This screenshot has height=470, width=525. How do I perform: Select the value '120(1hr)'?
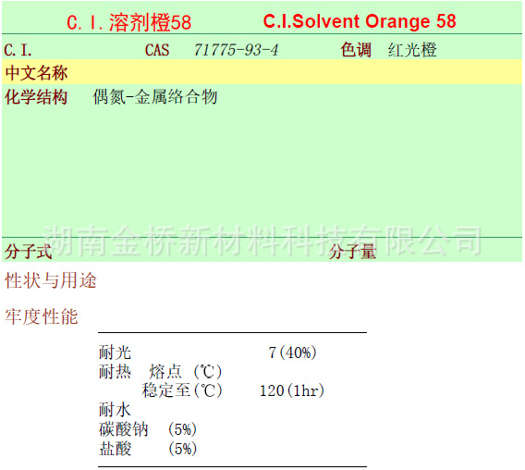(x=292, y=390)
